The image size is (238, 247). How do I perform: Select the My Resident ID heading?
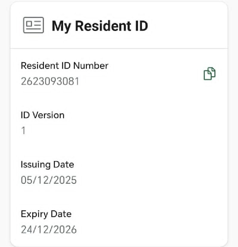100,26
